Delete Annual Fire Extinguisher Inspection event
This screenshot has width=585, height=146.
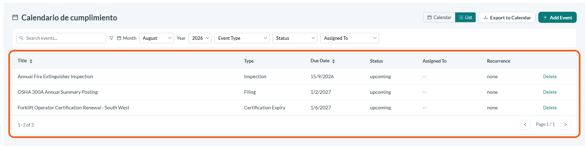(550, 76)
